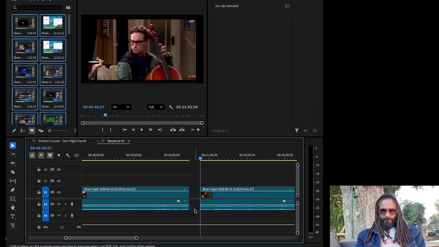Expand more transport buttons chevron
This screenshot has width=439, height=247.
(192, 130)
